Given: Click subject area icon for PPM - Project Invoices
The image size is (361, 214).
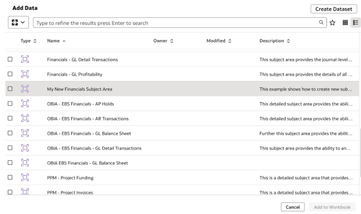Looking at the screenshot, I should click(x=25, y=192).
